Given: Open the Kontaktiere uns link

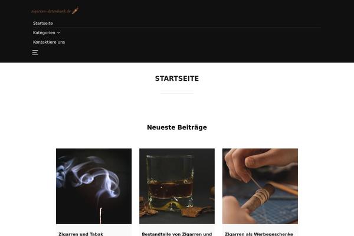Looking at the screenshot, I should tap(49, 42).
